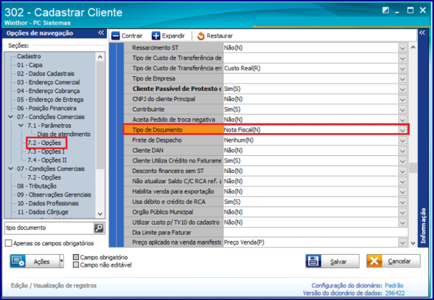434x300 pixels.
Task: Click dictionary version 296422 value
Action: coord(395,293)
